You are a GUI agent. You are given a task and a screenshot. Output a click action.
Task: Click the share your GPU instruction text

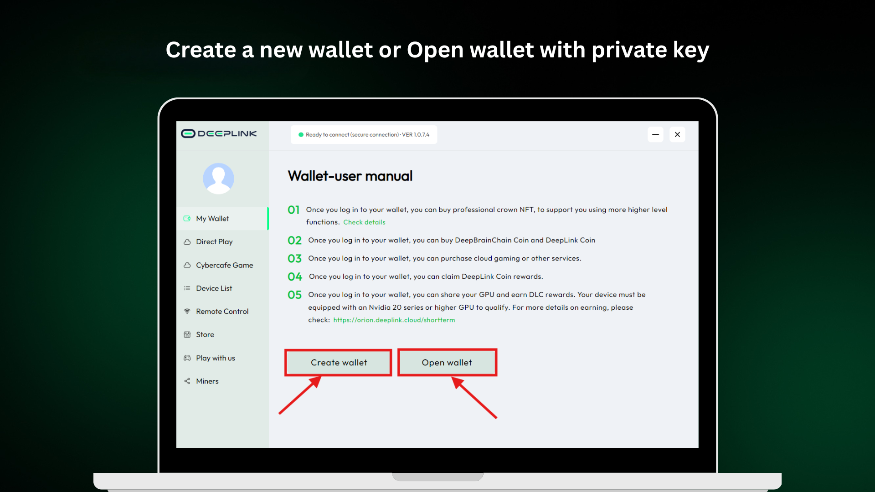point(477,307)
